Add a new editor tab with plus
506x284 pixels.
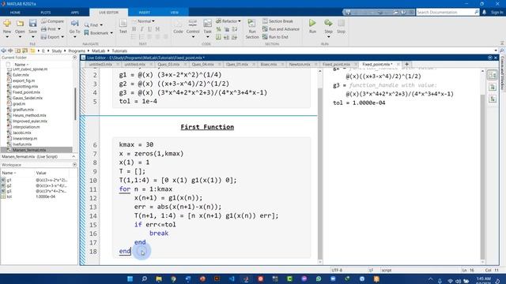[406, 65]
